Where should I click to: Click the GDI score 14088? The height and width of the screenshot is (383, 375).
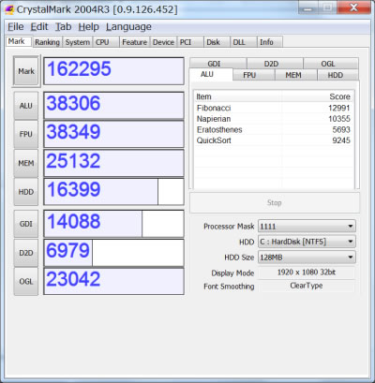113,224
